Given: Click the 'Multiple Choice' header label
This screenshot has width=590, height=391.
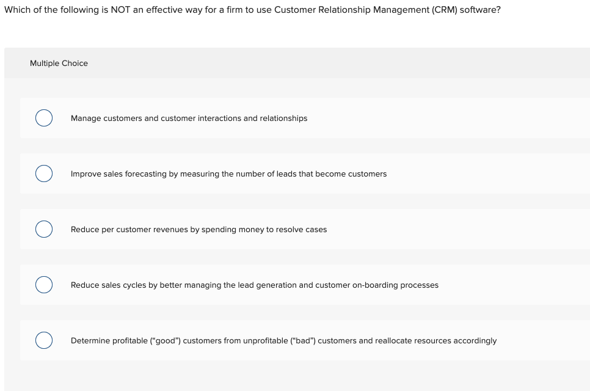Looking at the screenshot, I should click(59, 63).
